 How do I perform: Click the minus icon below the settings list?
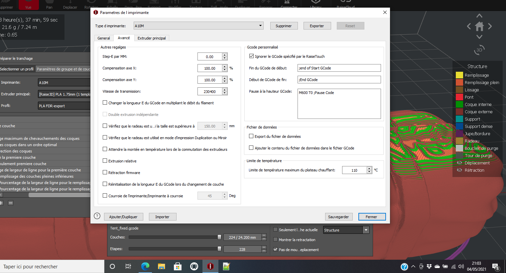click(11, 203)
